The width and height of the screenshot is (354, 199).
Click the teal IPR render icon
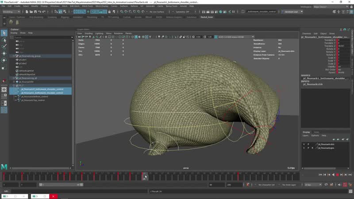tap(220, 12)
